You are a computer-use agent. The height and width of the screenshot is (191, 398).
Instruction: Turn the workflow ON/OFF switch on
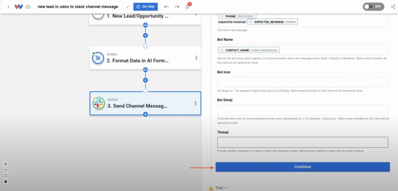click(373, 7)
